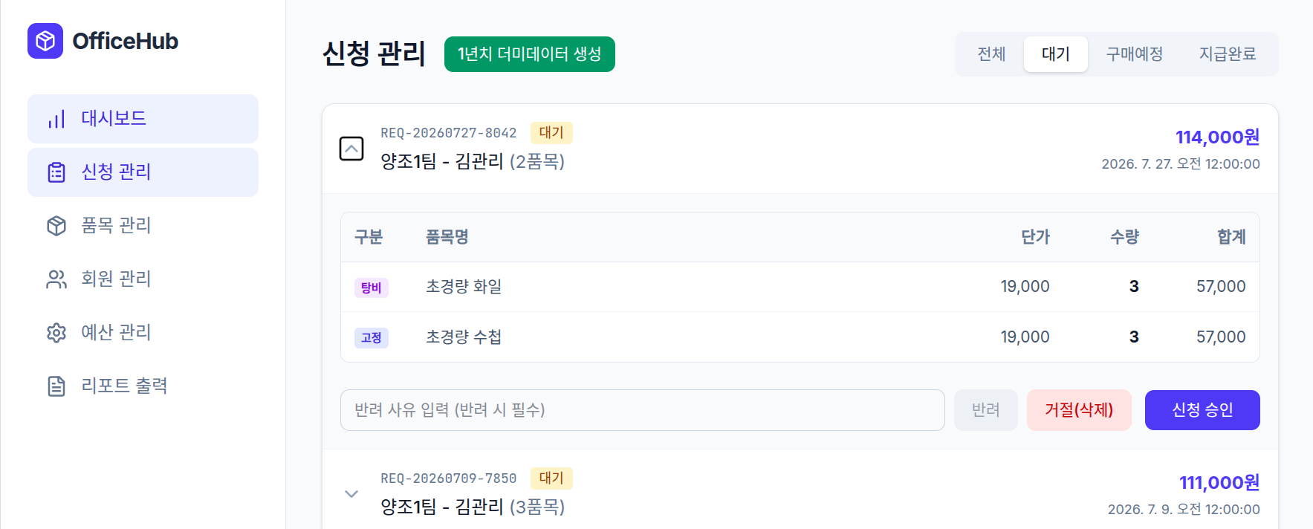Click the 탕비 category tag badge
The width and height of the screenshot is (1313, 529).
click(371, 288)
